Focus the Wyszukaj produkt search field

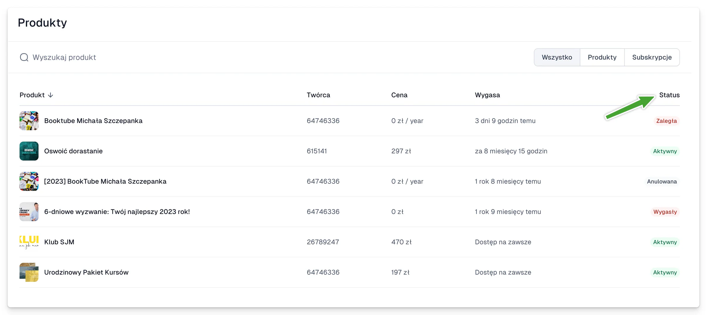click(265, 57)
